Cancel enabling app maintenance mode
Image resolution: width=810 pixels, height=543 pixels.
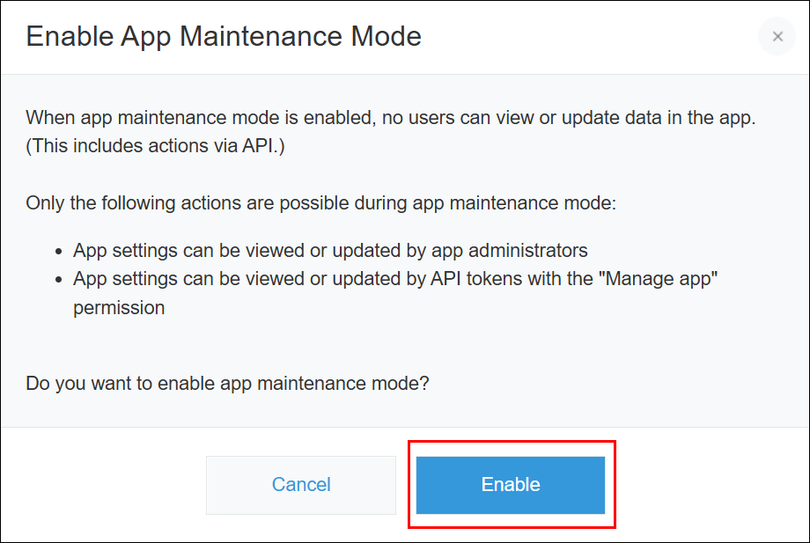301,485
